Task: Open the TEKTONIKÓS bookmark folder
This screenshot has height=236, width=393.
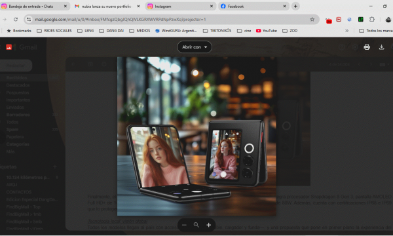Action: [x=217, y=31]
